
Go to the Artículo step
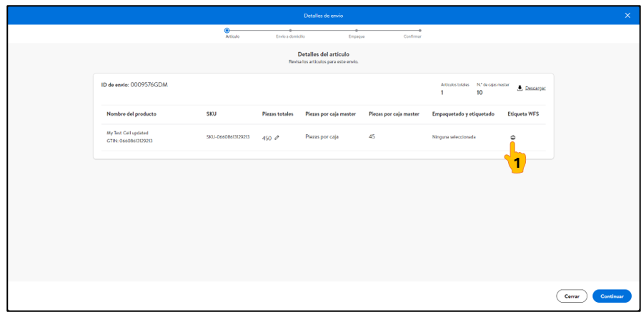227,30
